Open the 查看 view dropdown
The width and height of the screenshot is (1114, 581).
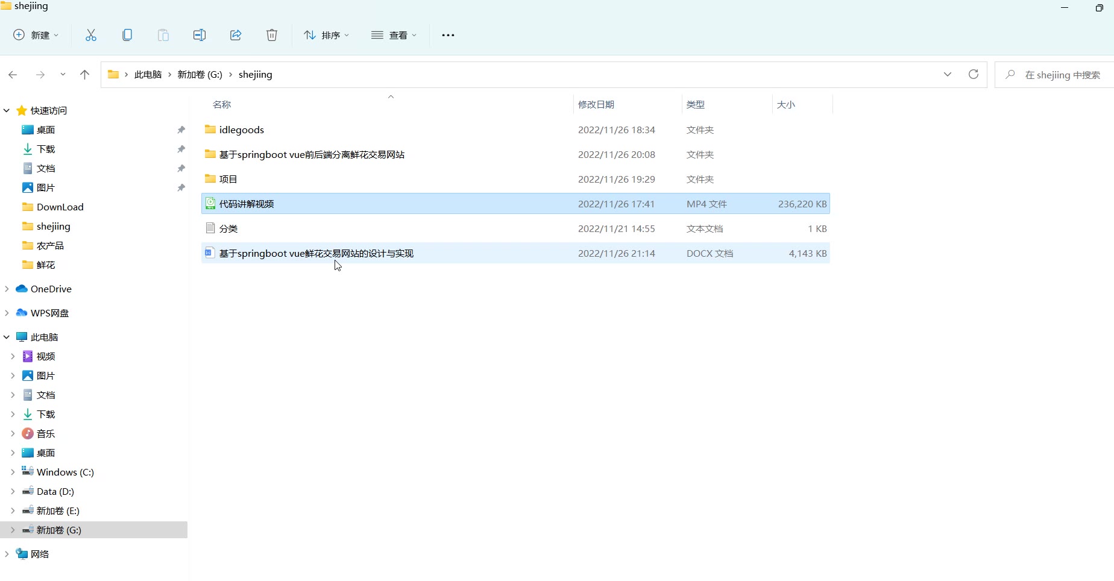tap(394, 35)
